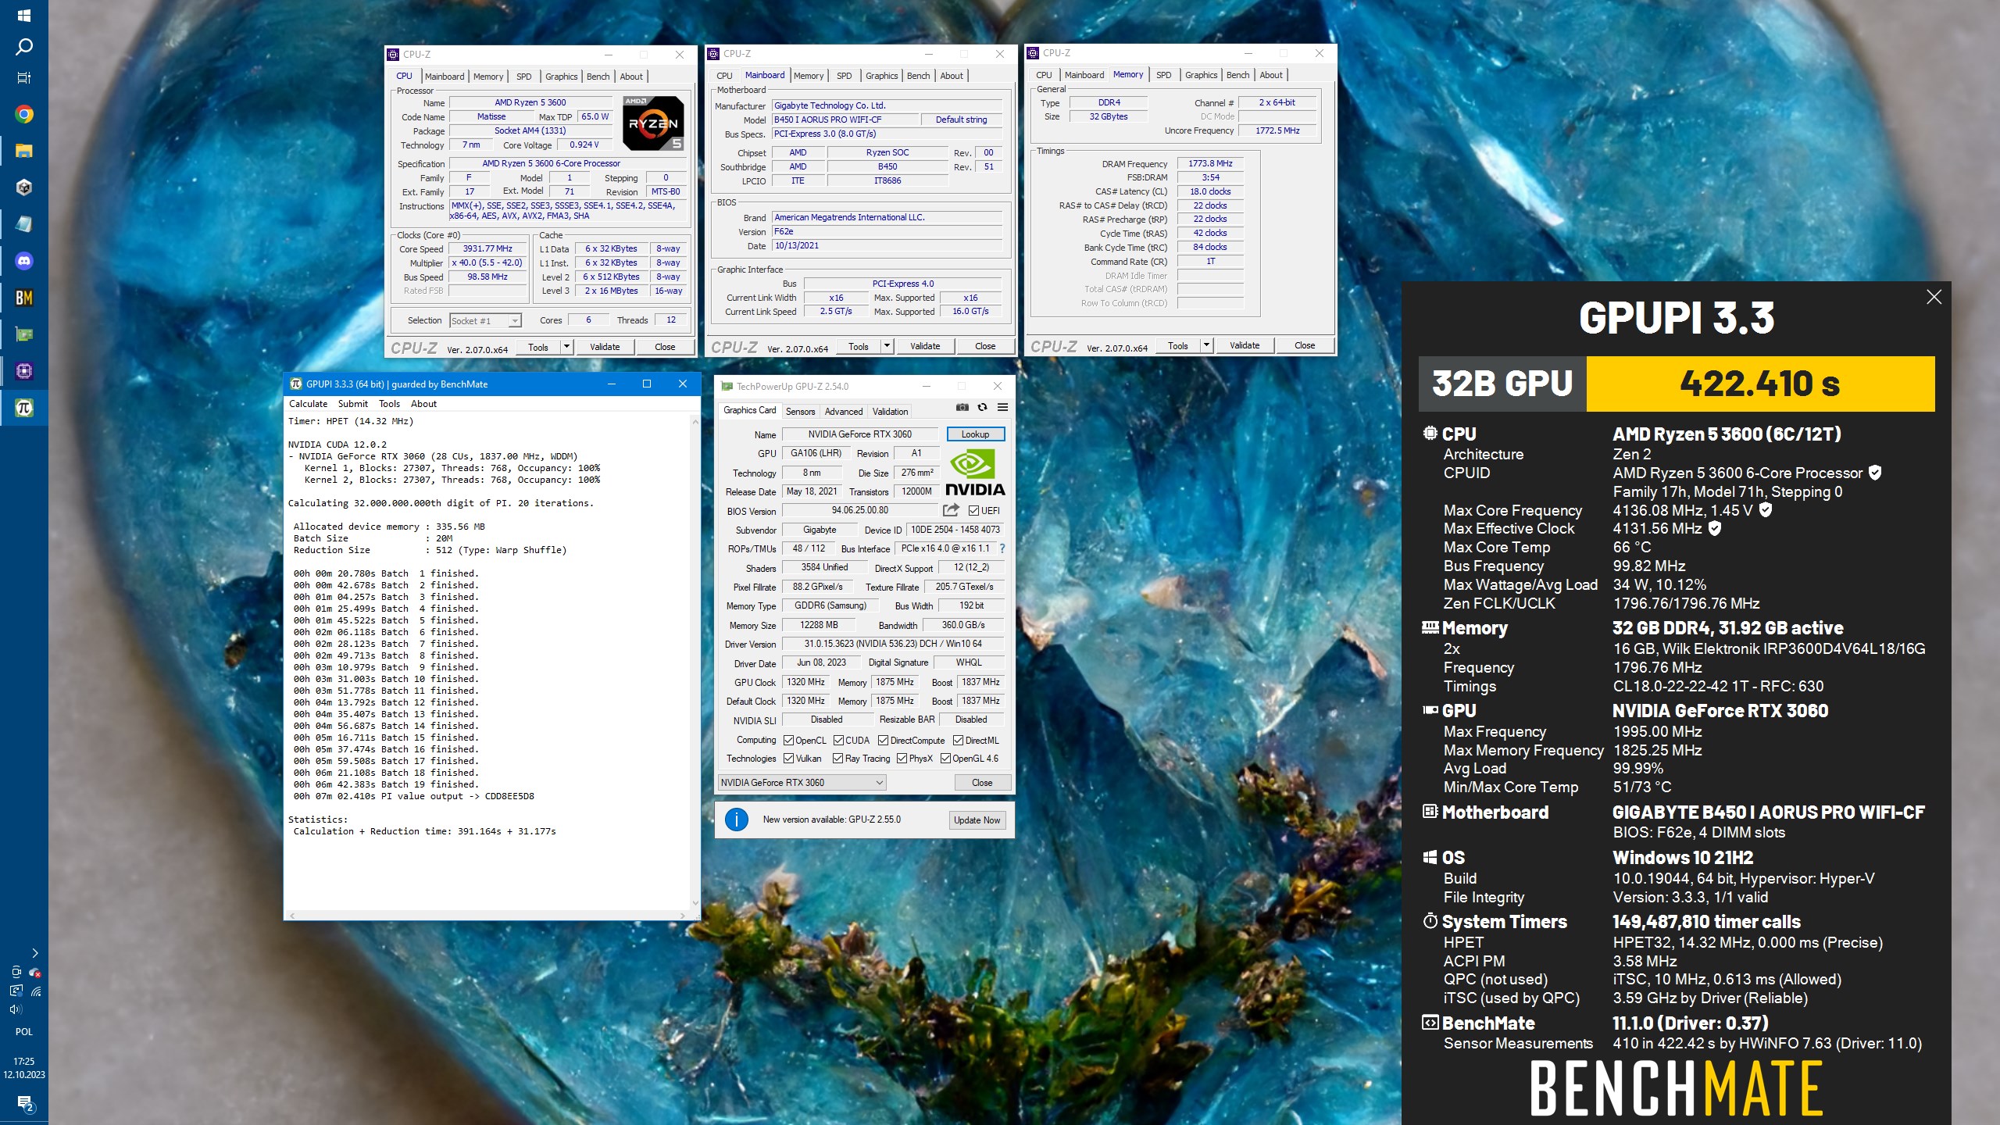Click the Bus Interface question mark help icon
The image size is (2000, 1125).
point(1002,548)
